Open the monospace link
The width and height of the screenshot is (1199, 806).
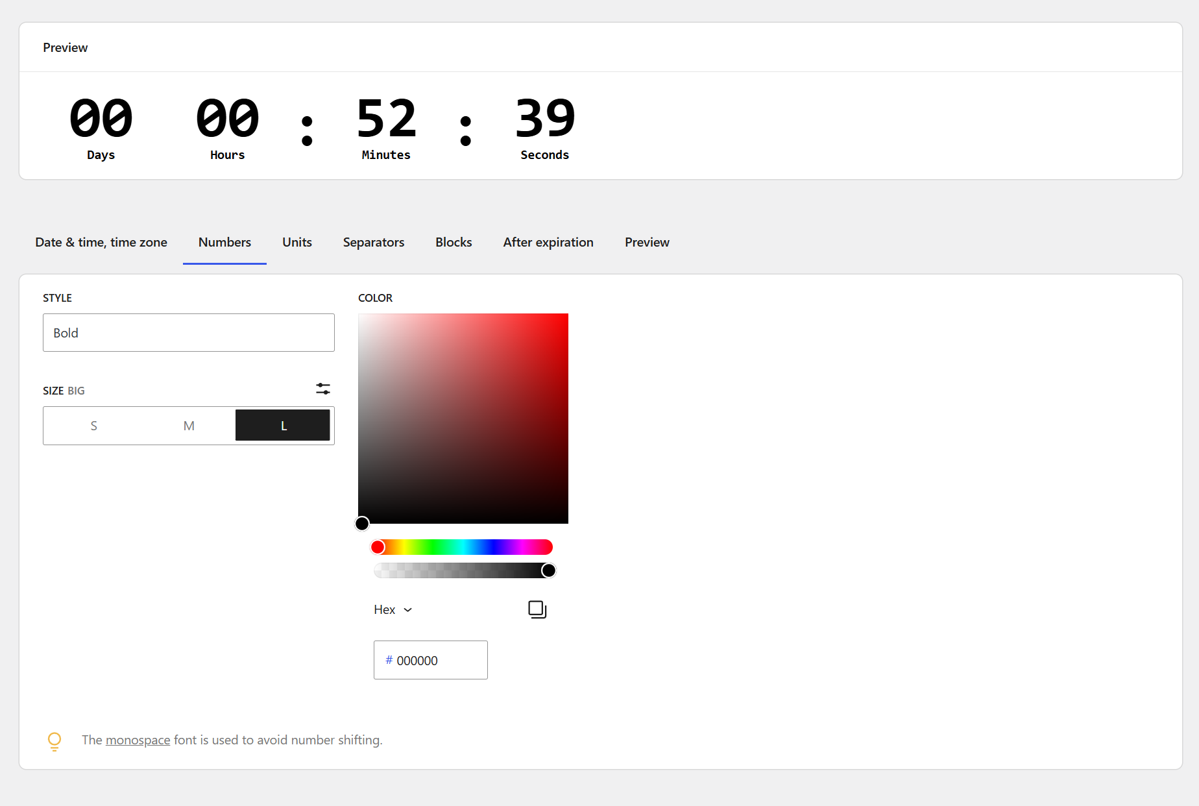tap(138, 740)
